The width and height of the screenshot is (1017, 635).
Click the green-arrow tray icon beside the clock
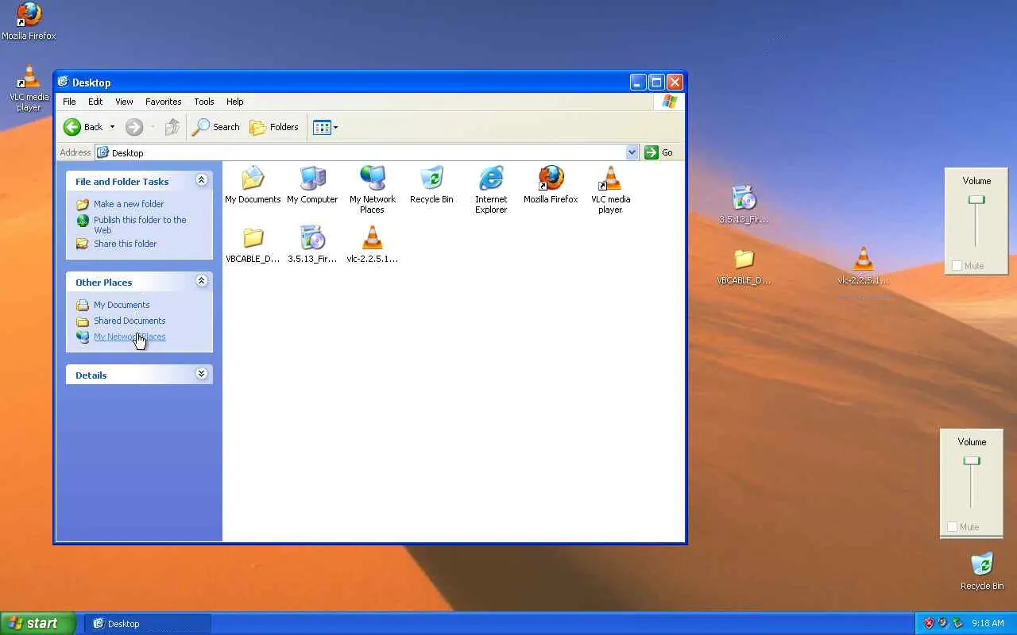[957, 623]
